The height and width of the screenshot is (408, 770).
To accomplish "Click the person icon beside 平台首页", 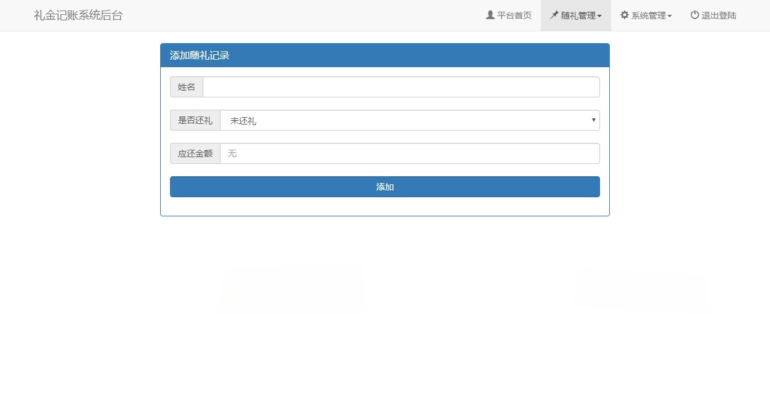I will (x=490, y=15).
